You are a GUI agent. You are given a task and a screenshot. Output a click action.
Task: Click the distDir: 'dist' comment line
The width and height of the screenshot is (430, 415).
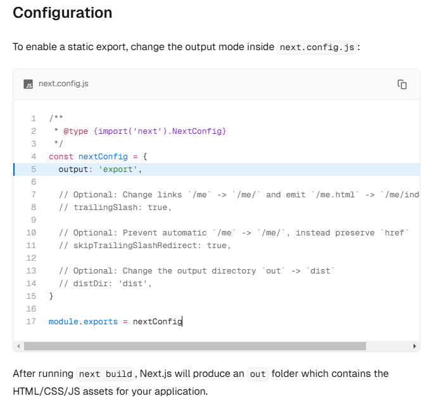click(105, 284)
